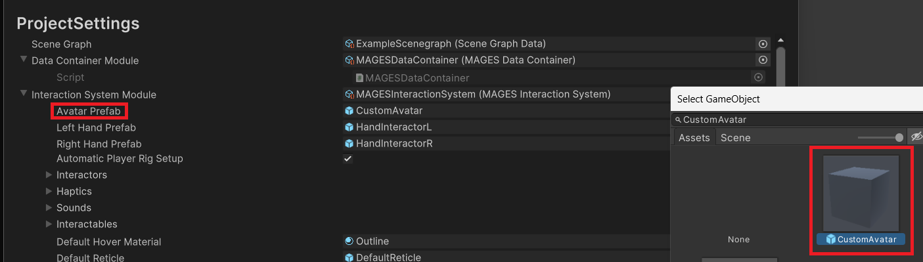
Task: Click the Default Hover Material label
Action: click(108, 242)
